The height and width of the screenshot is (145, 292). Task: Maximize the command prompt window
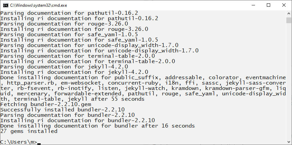[x=268, y=5]
